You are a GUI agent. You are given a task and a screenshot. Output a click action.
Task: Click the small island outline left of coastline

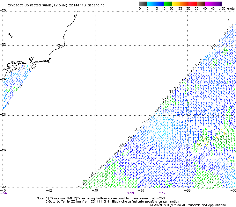tap(10, 35)
